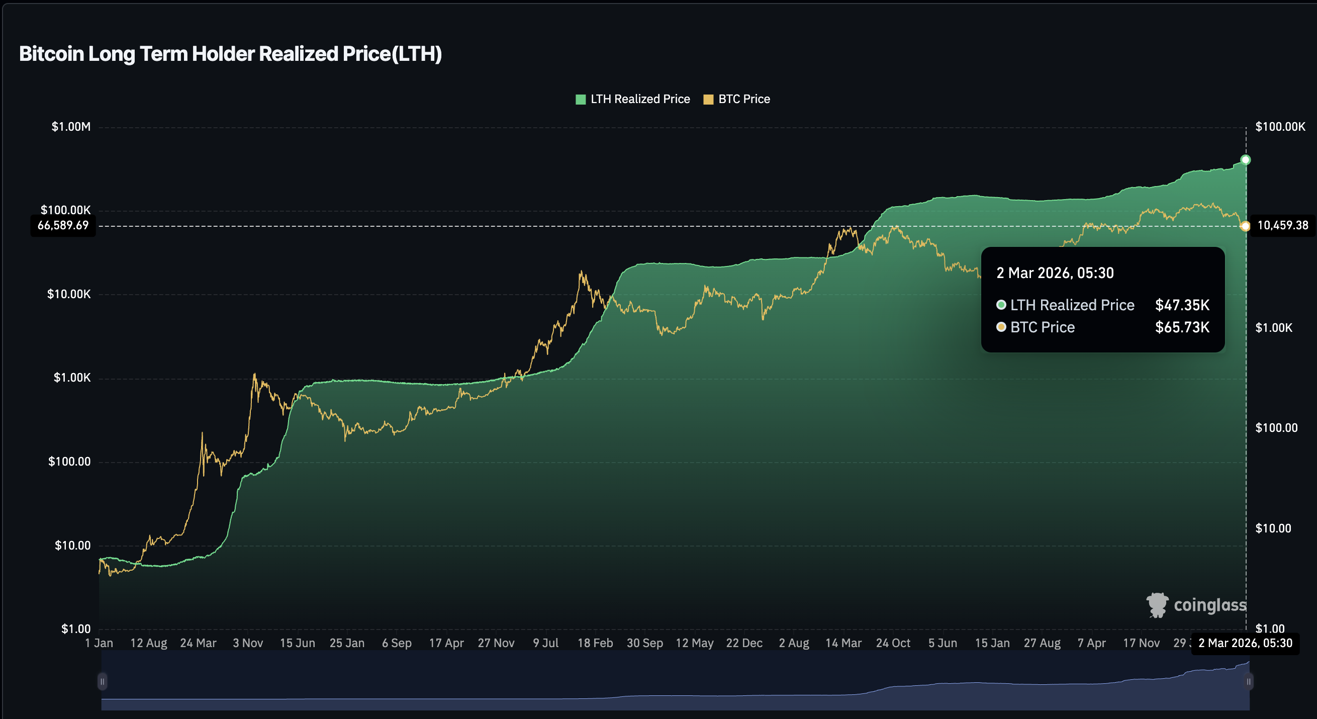Screen dimensions: 1317x719
Task: Click the 24 Oct date on the x-axis
Action: pos(893,643)
